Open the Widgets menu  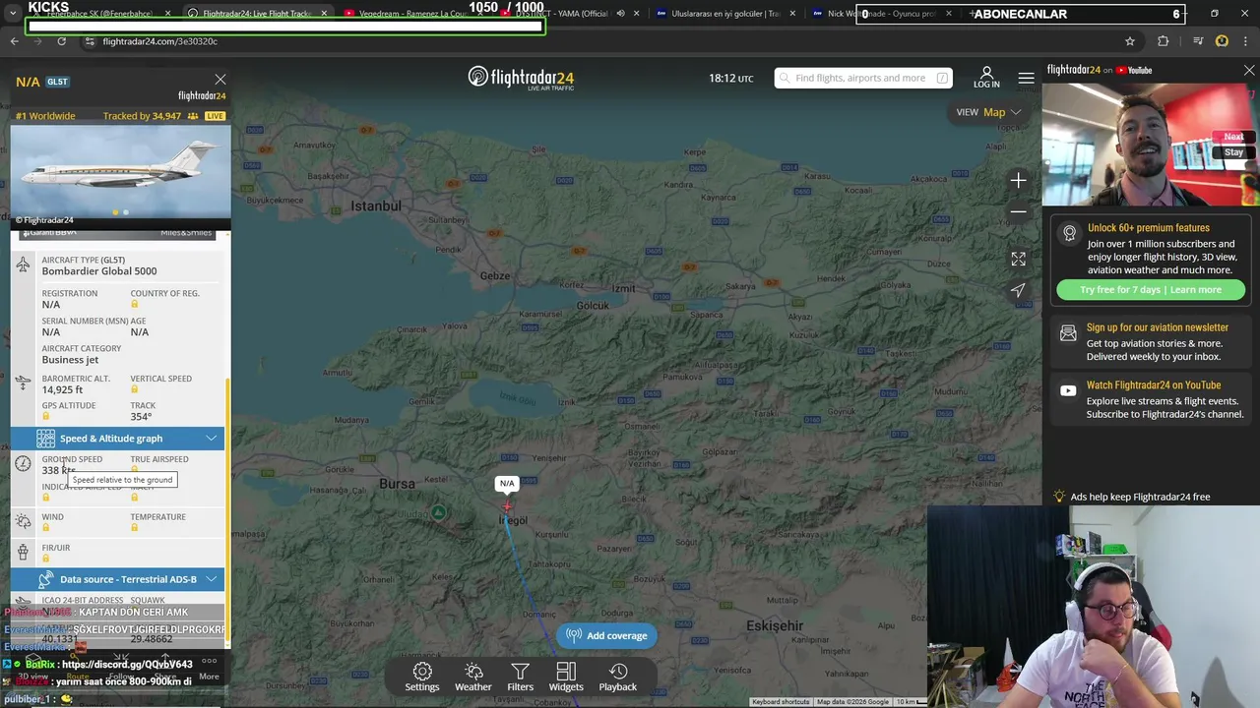pos(566,677)
